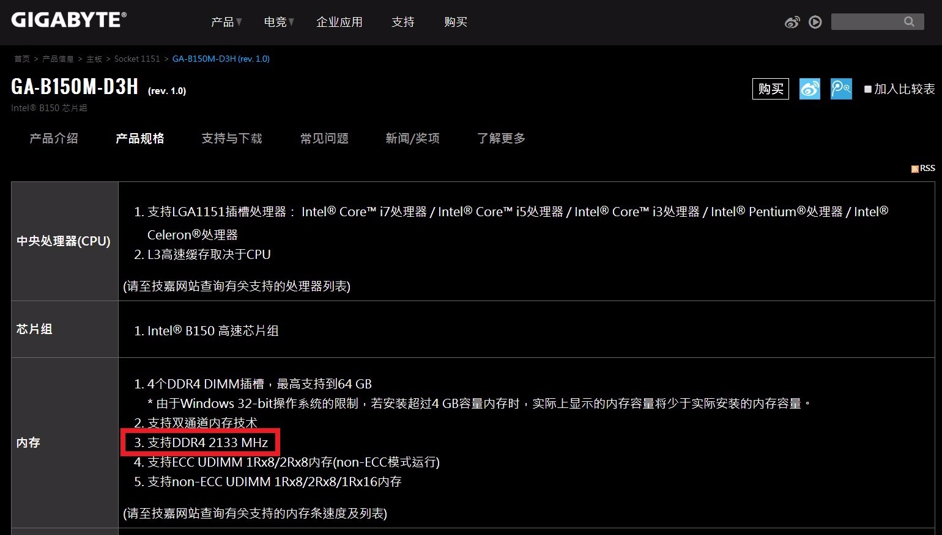942x535 pixels.
Task: Open the 企业应用 menu
Action: click(x=339, y=22)
